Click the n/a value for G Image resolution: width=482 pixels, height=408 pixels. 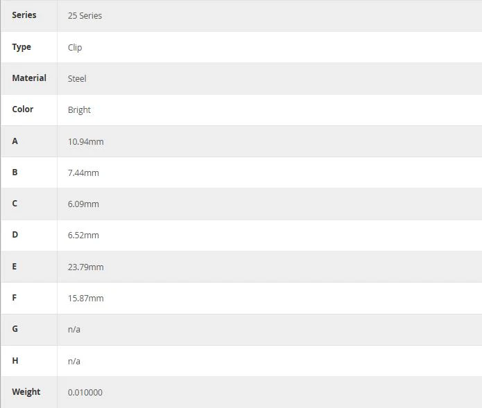74,330
